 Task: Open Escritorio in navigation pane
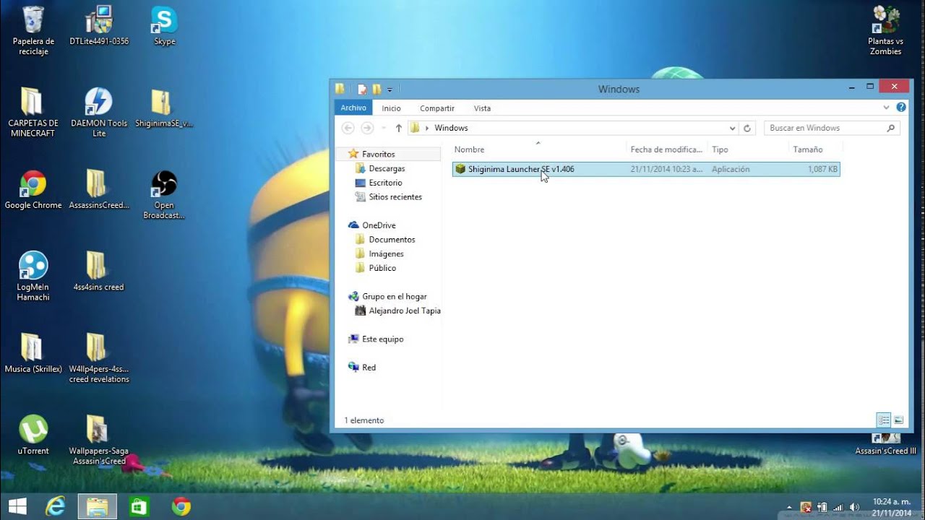pos(385,183)
